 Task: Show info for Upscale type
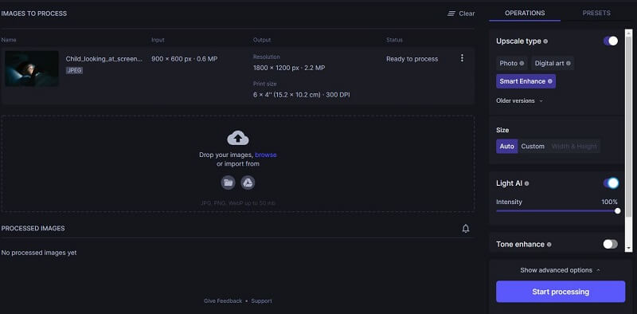pyautogui.click(x=545, y=41)
